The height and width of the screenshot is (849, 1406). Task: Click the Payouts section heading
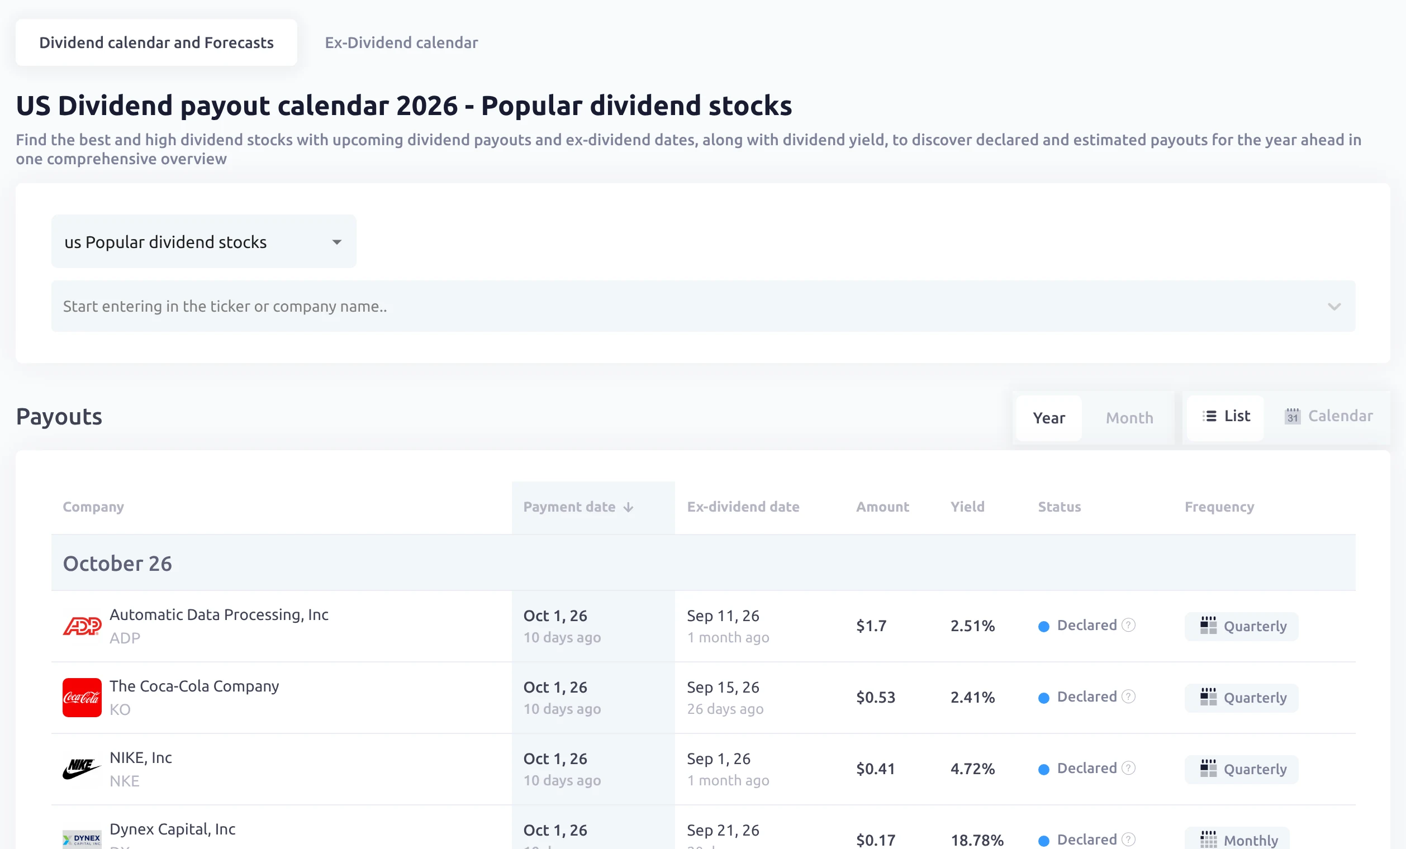[x=59, y=416]
